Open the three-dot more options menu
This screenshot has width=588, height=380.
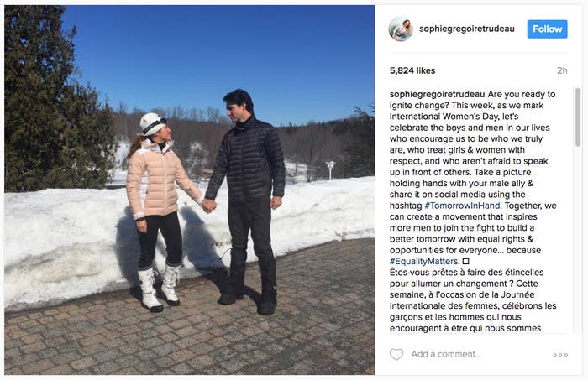[x=560, y=355]
